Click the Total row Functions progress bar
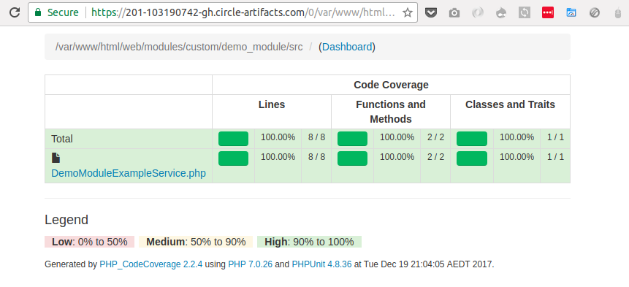The image size is (629, 287). pyautogui.click(x=352, y=139)
